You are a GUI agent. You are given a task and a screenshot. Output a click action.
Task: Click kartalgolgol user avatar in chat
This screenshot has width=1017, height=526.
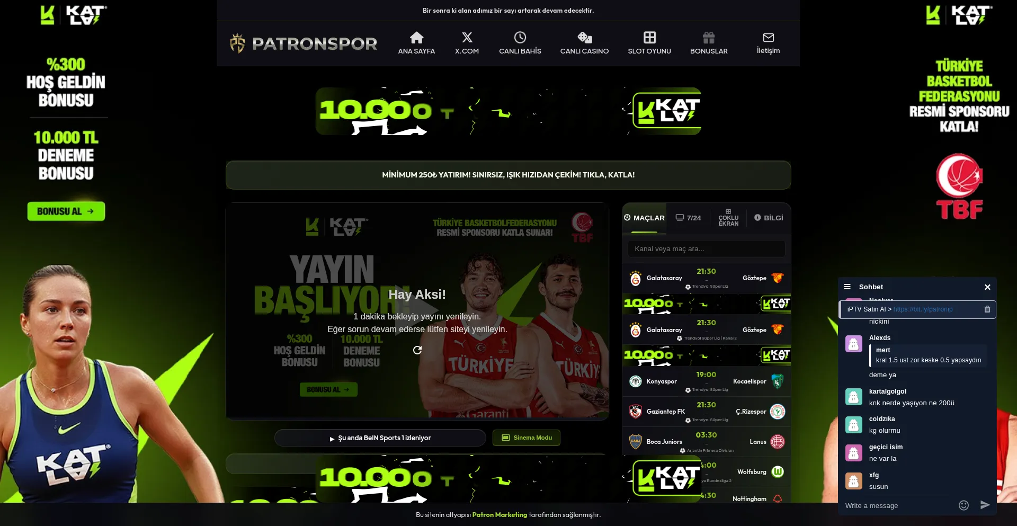pos(853,397)
